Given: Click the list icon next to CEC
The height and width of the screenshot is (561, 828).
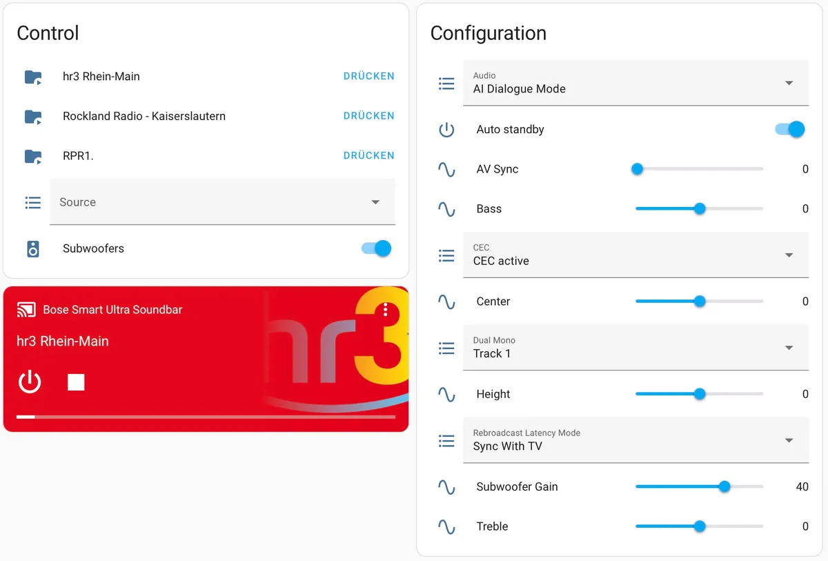Looking at the screenshot, I should point(446,255).
